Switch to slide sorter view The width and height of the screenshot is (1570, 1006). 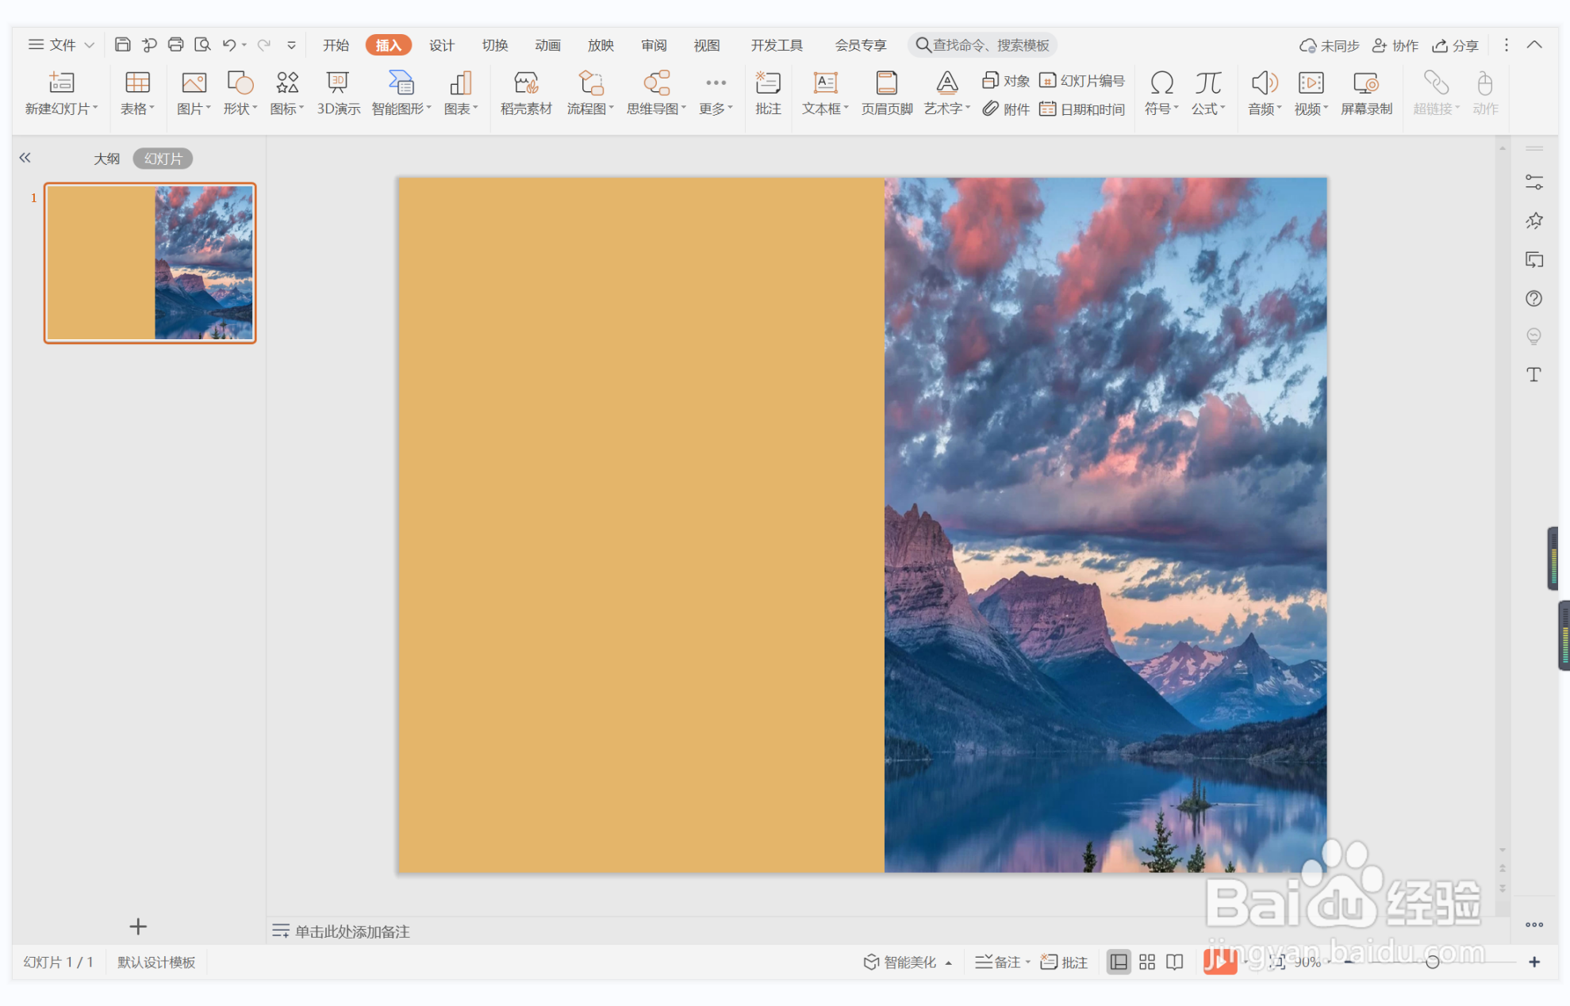tap(1146, 962)
